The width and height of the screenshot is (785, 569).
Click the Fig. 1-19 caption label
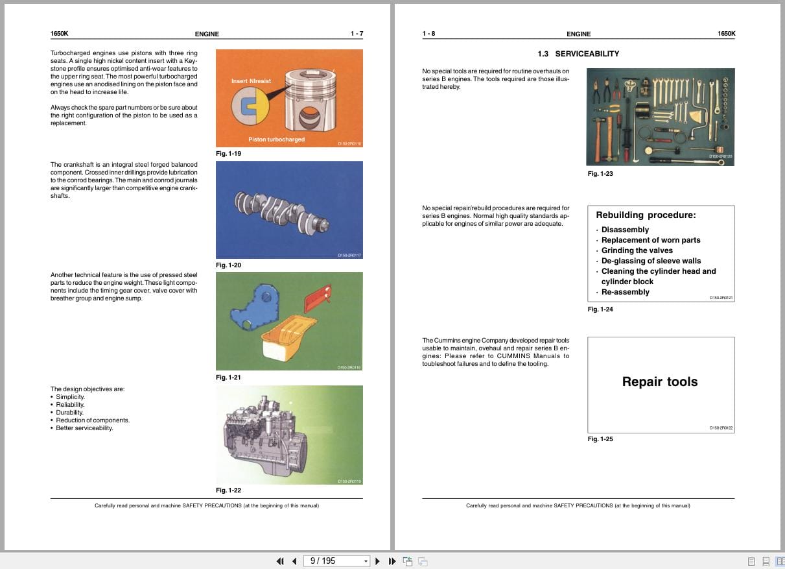point(228,153)
